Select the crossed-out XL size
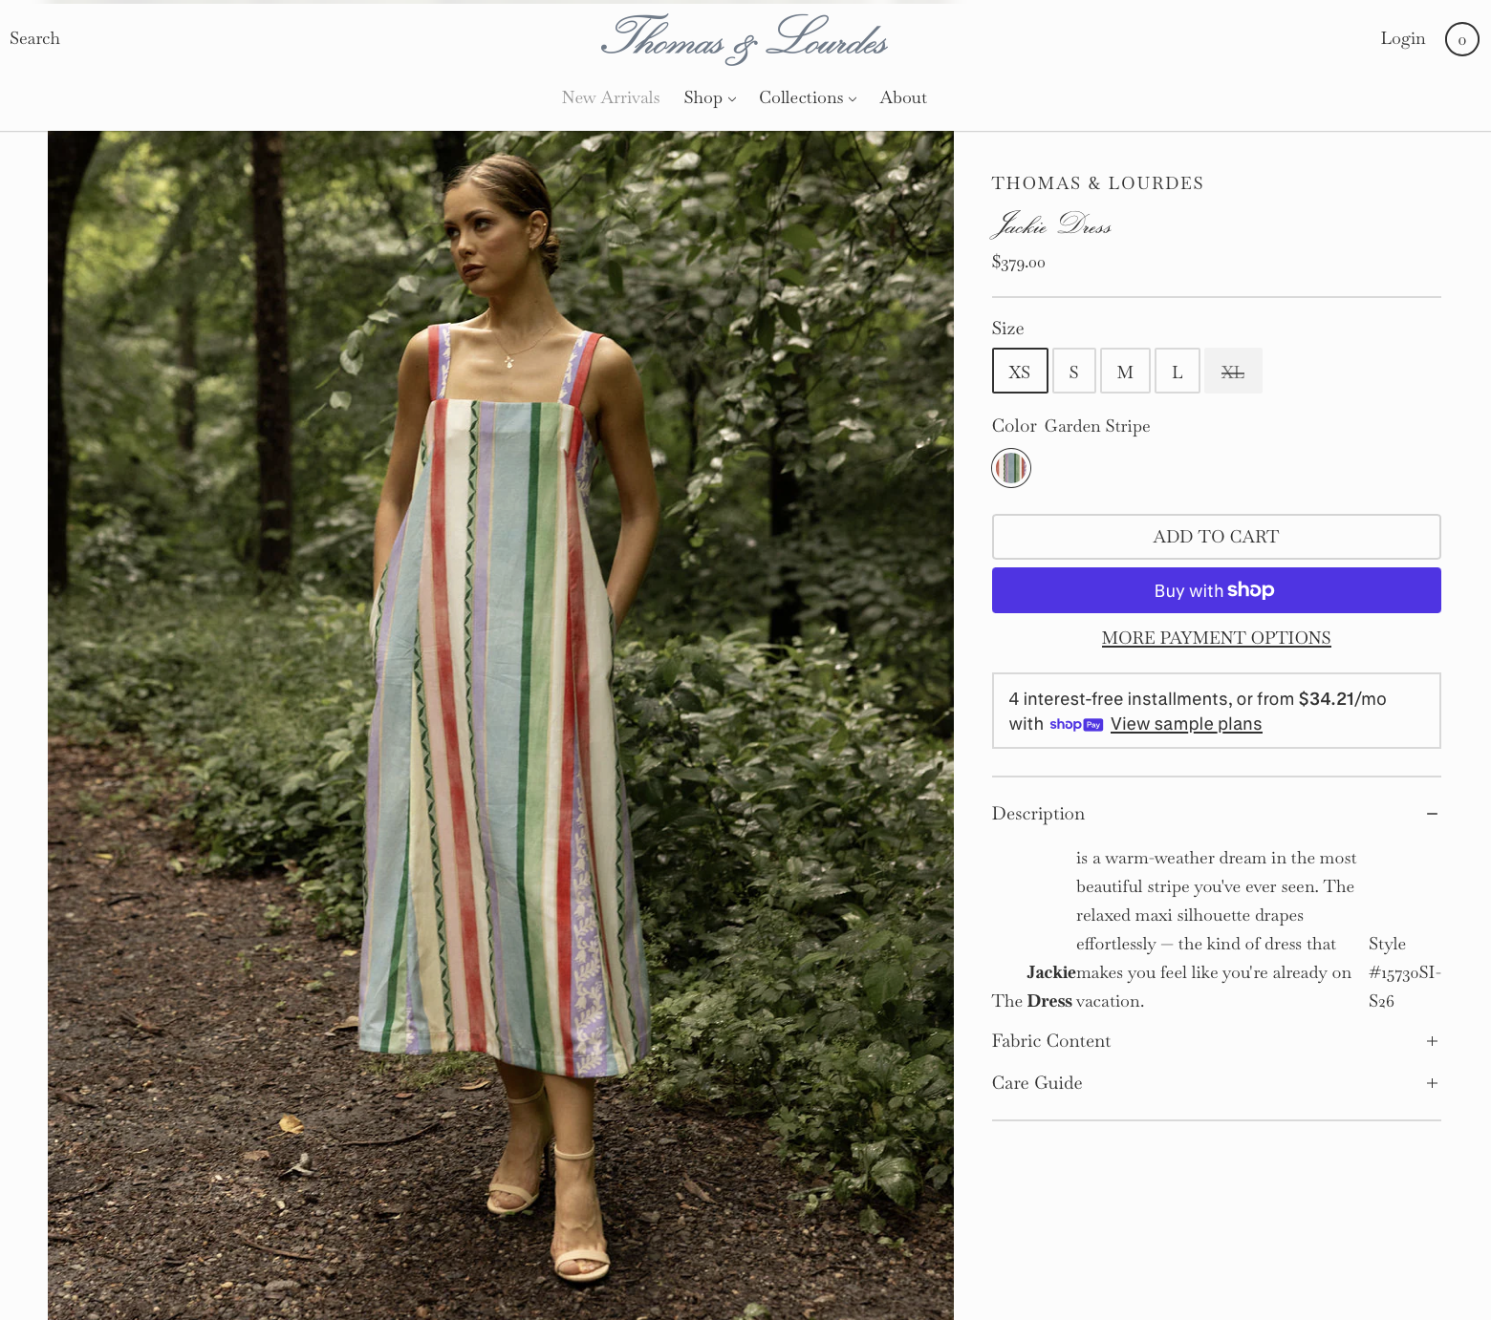Image resolution: width=1491 pixels, height=1320 pixels. (x=1233, y=372)
